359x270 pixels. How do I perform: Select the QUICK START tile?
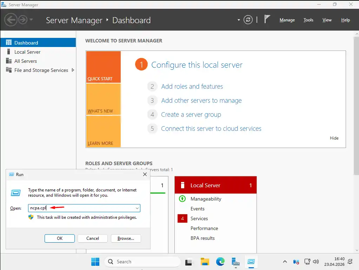click(x=104, y=67)
